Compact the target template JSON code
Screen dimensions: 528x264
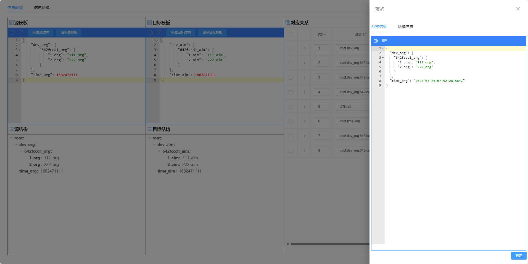pos(159,33)
